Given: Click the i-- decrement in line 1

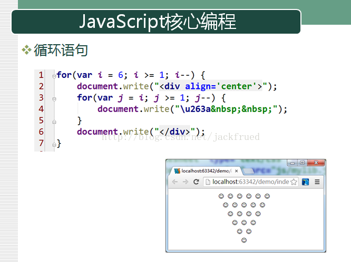Looking at the screenshot, I should [x=182, y=75].
